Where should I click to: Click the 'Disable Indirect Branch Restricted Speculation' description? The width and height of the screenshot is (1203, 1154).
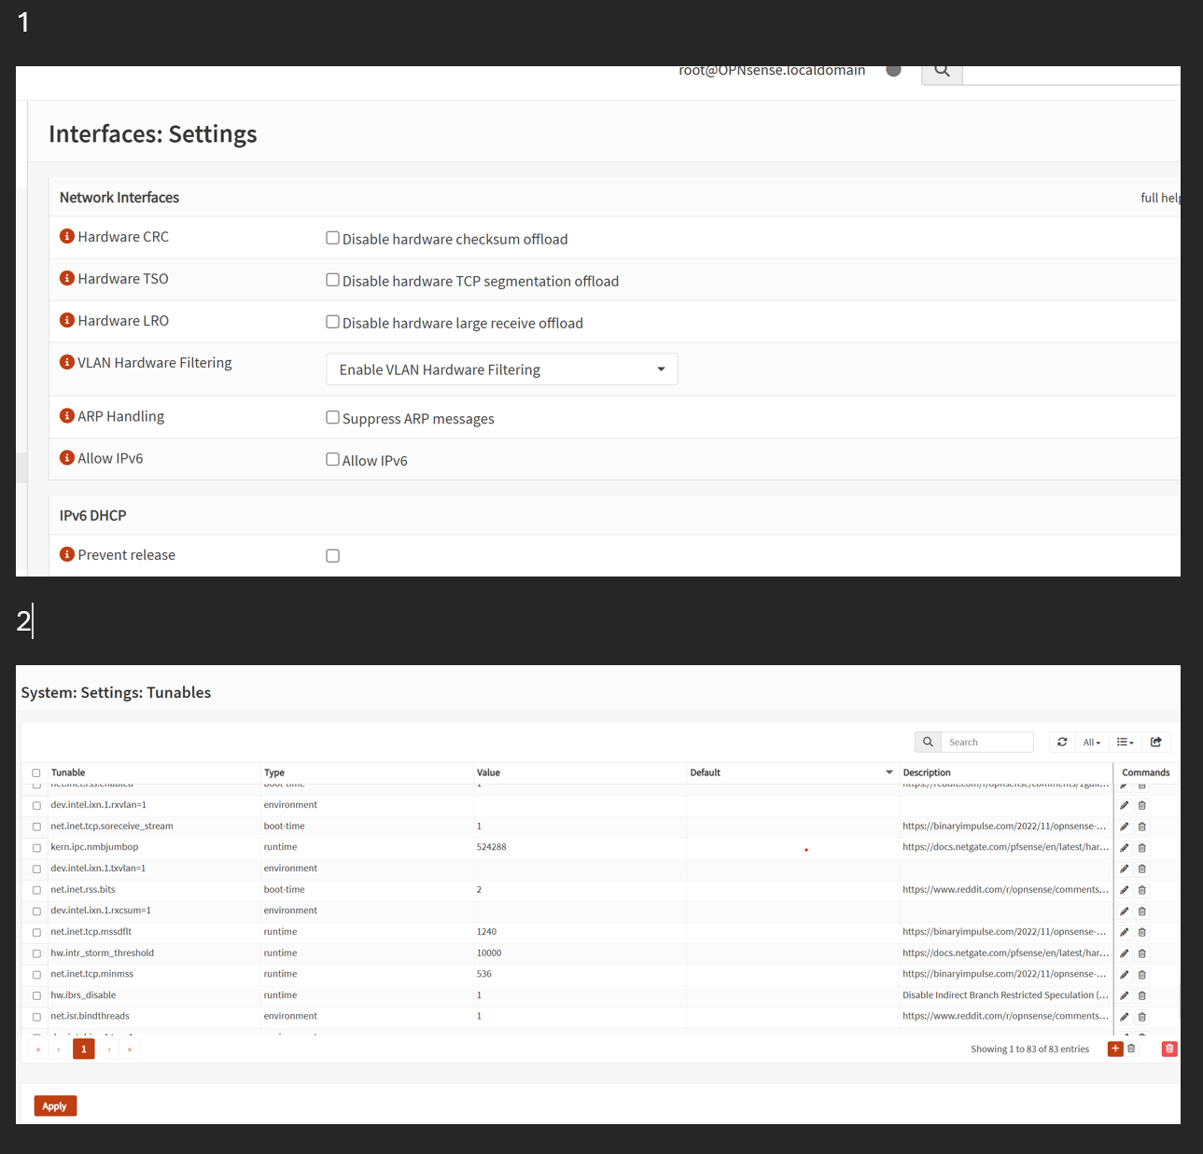coord(1006,994)
